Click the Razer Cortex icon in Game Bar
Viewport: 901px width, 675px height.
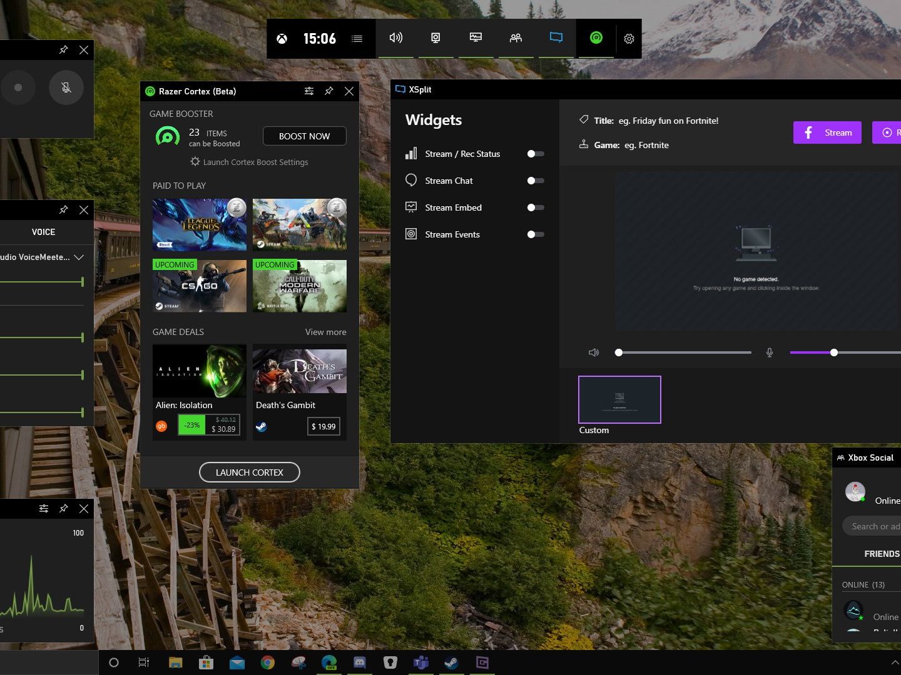[596, 38]
